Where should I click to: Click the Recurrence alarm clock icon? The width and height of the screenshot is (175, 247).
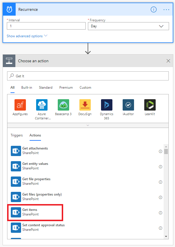[9, 9]
